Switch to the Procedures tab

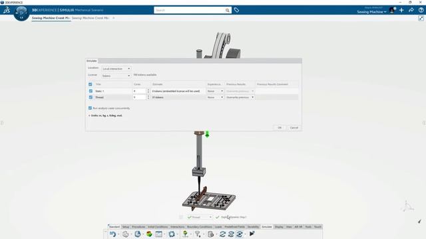coord(138,227)
